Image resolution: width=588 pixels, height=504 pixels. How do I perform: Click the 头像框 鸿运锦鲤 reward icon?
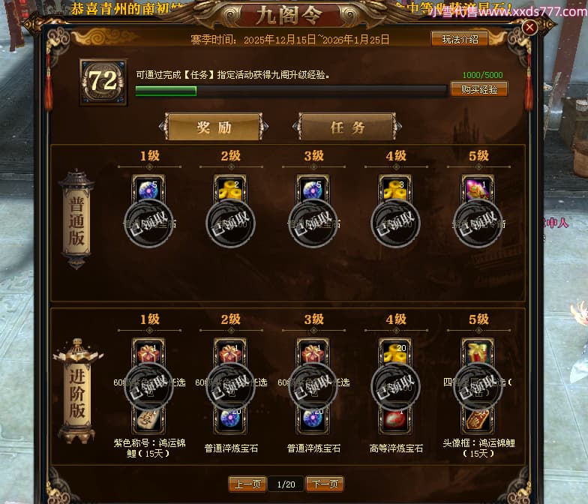click(478, 420)
